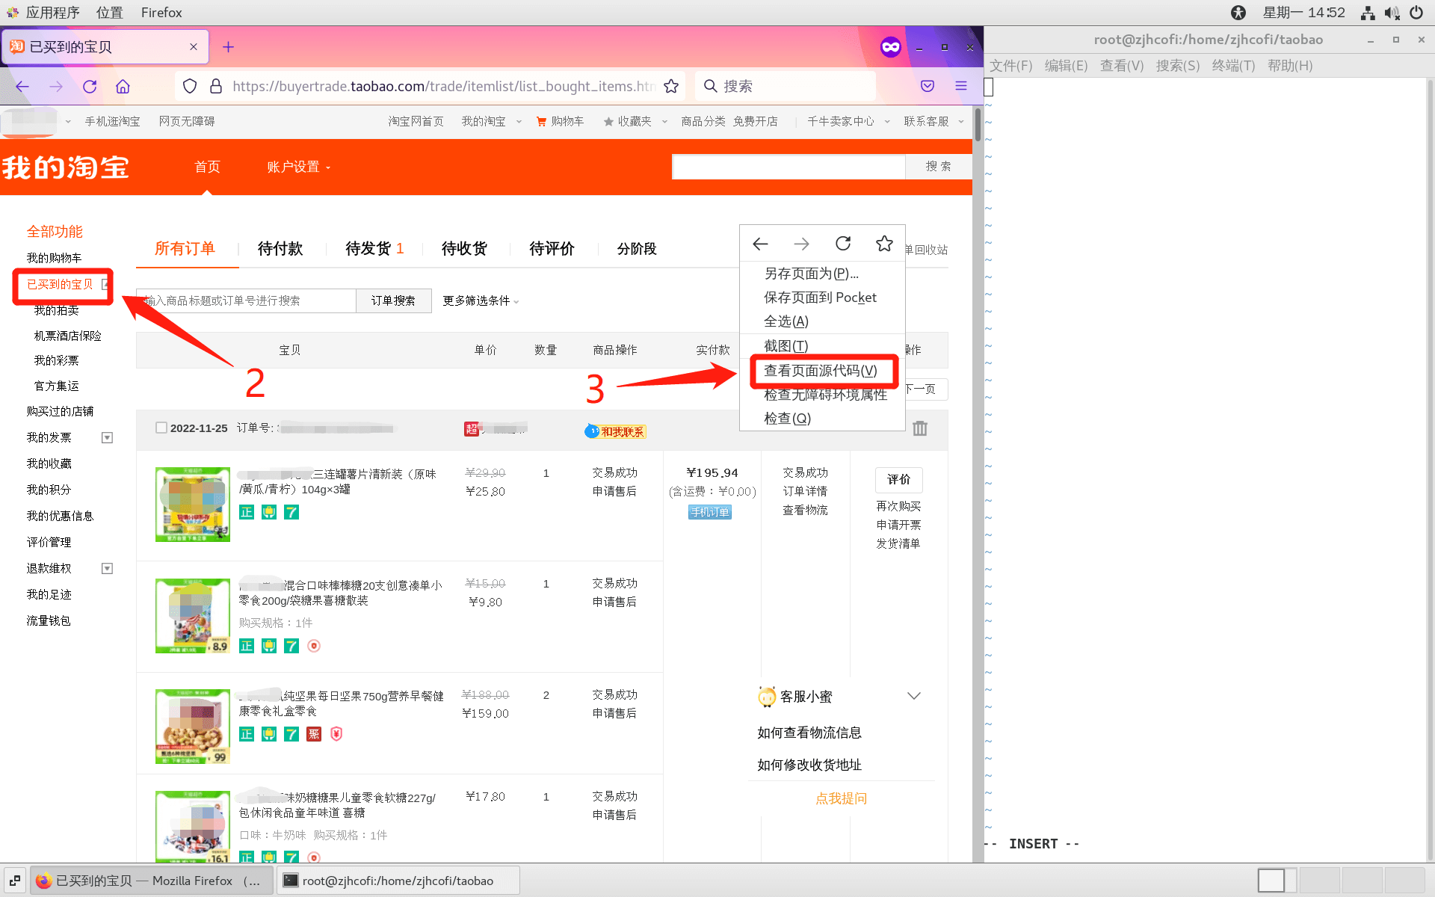Open a new Firefox tab

229,47
